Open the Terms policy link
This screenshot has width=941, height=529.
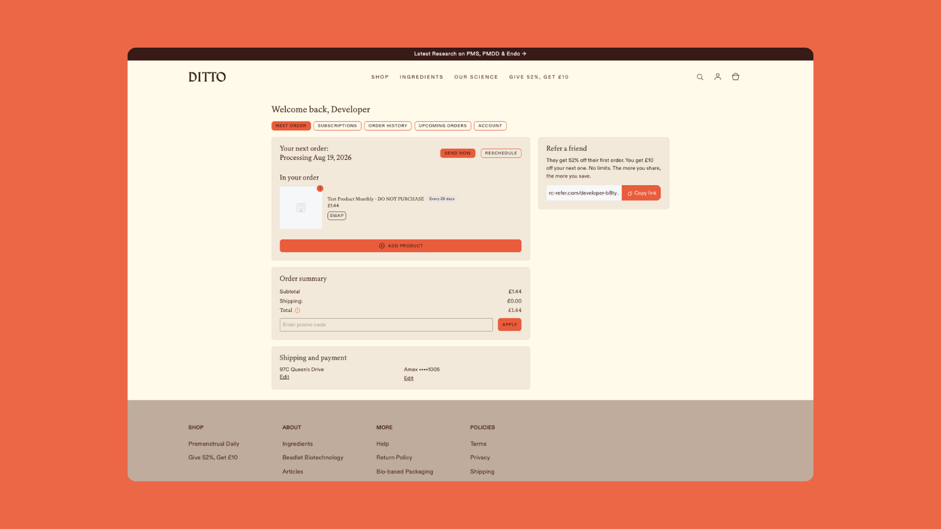479,444
